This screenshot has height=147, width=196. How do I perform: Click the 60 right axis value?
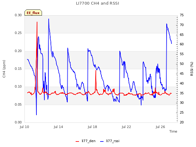[182, 44]
